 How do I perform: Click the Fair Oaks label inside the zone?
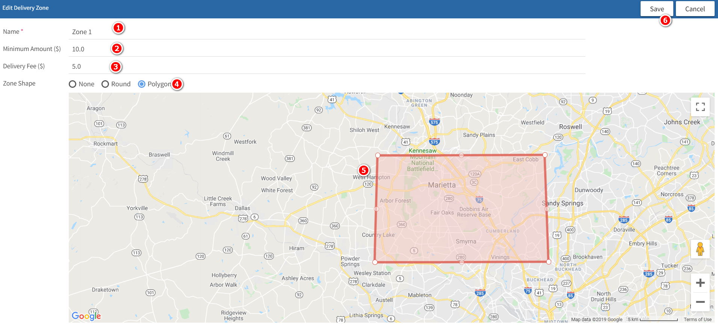[442, 213]
